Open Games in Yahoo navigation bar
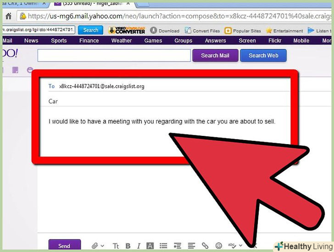Viewport: 334px width, 252px height. point(153,40)
